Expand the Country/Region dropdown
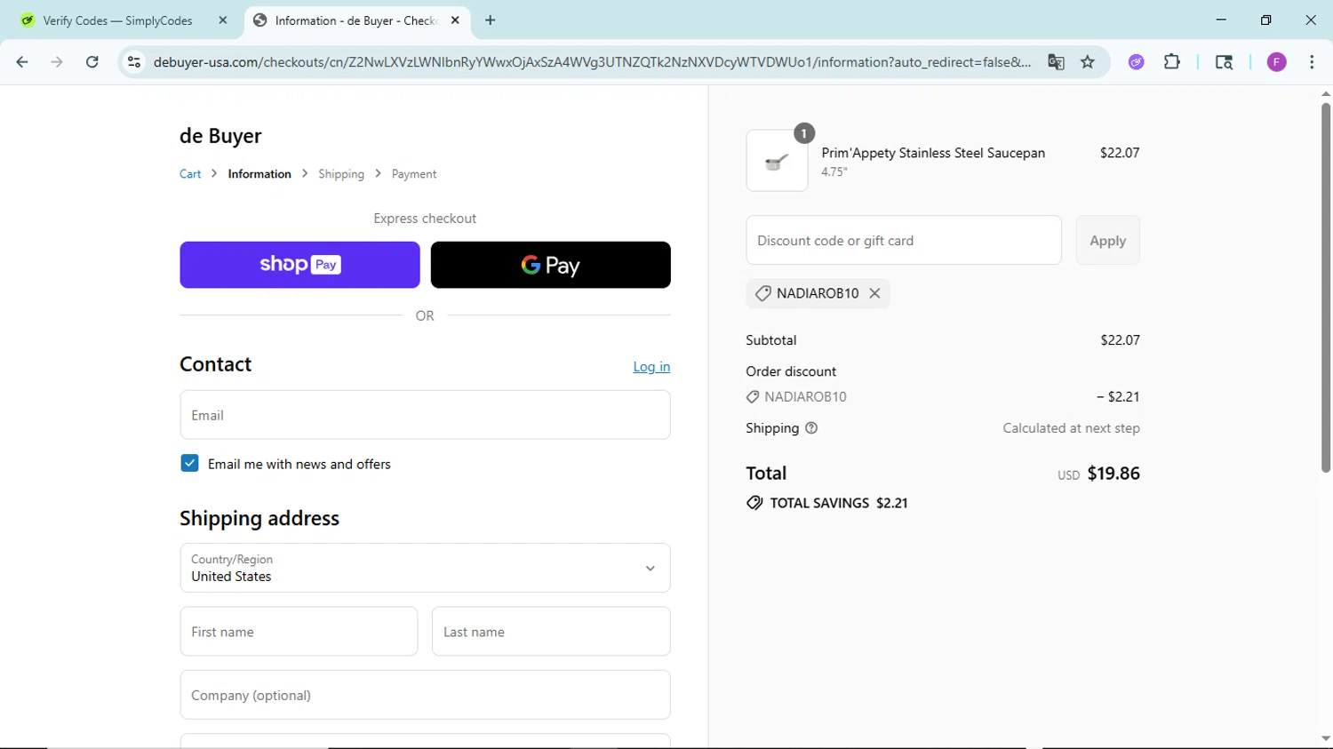 [425, 568]
